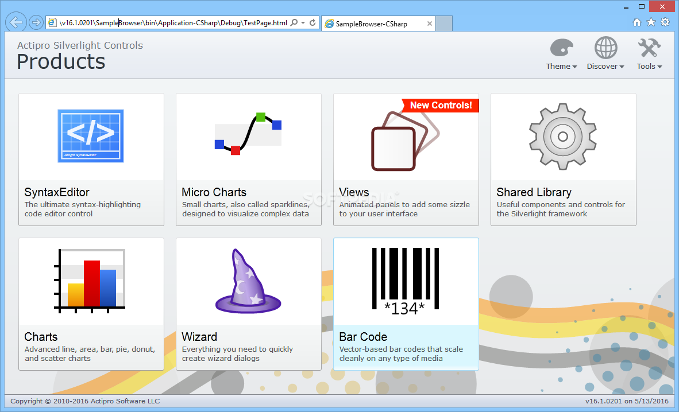The width and height of the screenshot is (679, 412).
Task: Click the Discover globe icon
Action: 605,48
